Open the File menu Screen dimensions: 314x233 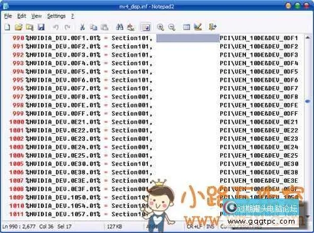[x=8, y=16]
